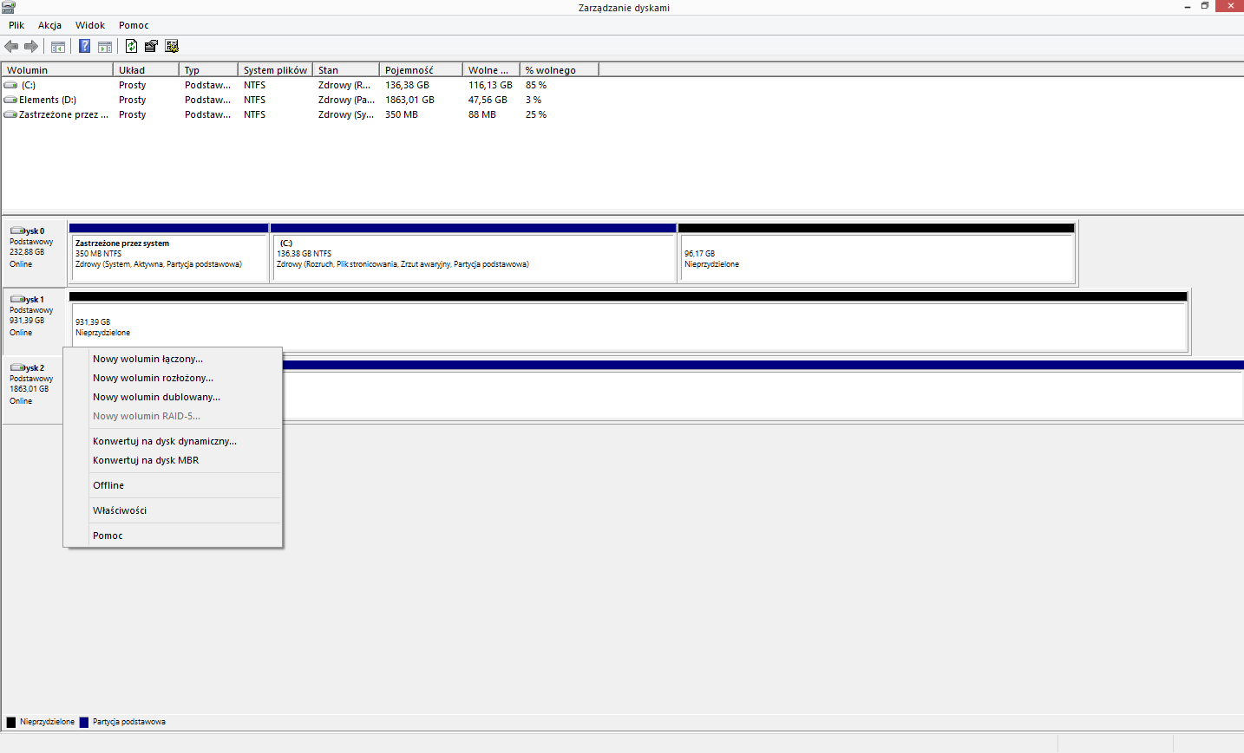This screenshot has width=1244, height=753.
Task: Select the 'Zastrzeżone przez ...' volume name in list
Action: (63, 114)
